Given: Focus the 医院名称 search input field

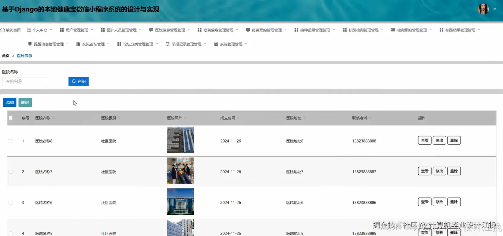Looking at the screenshot, I should coord(25,81).
